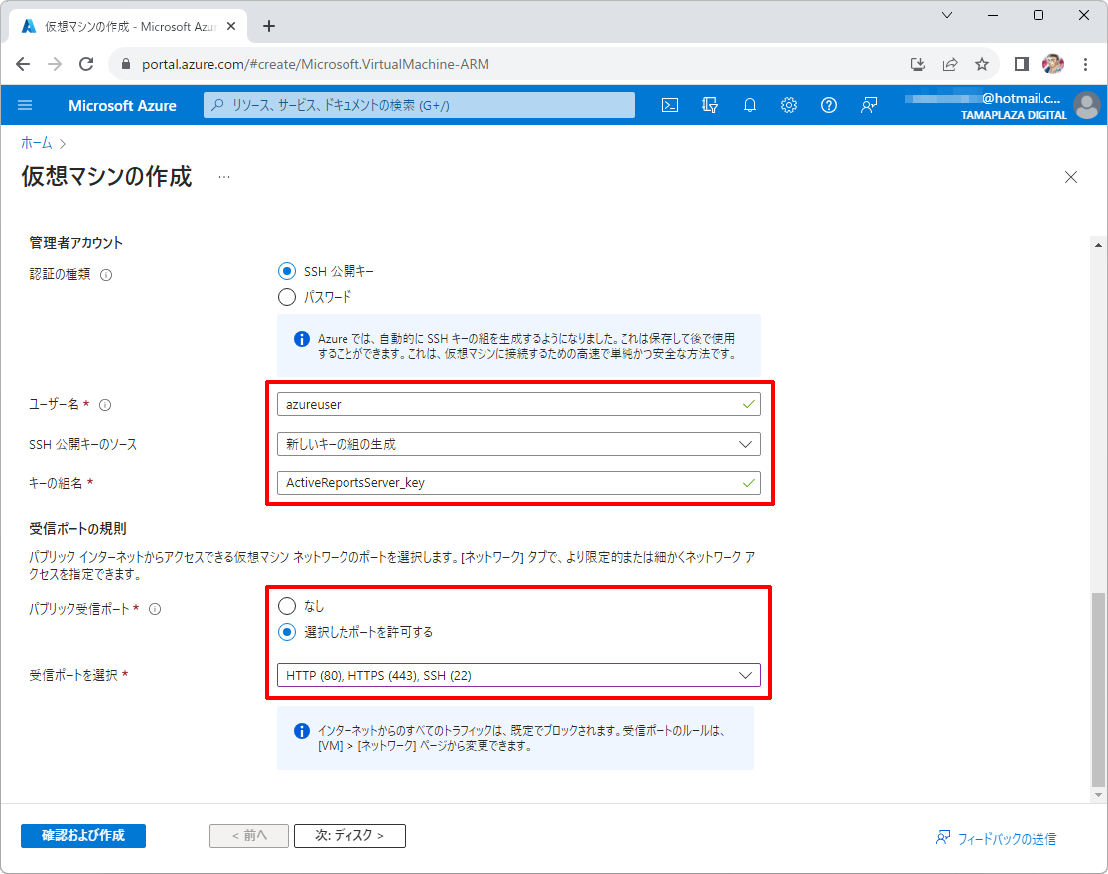This screenshot has height=874, width=1108.
Task: Select the 仮想マシンの作成 browser tab
Action: pos(129,26)
